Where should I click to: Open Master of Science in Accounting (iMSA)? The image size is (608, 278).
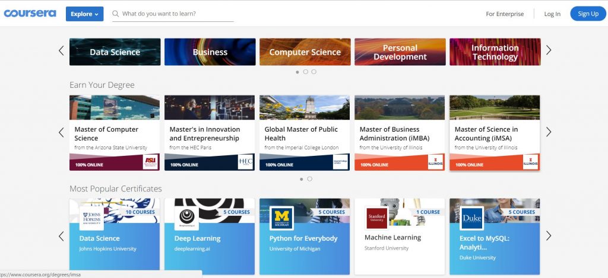click(x=495, y=133)
